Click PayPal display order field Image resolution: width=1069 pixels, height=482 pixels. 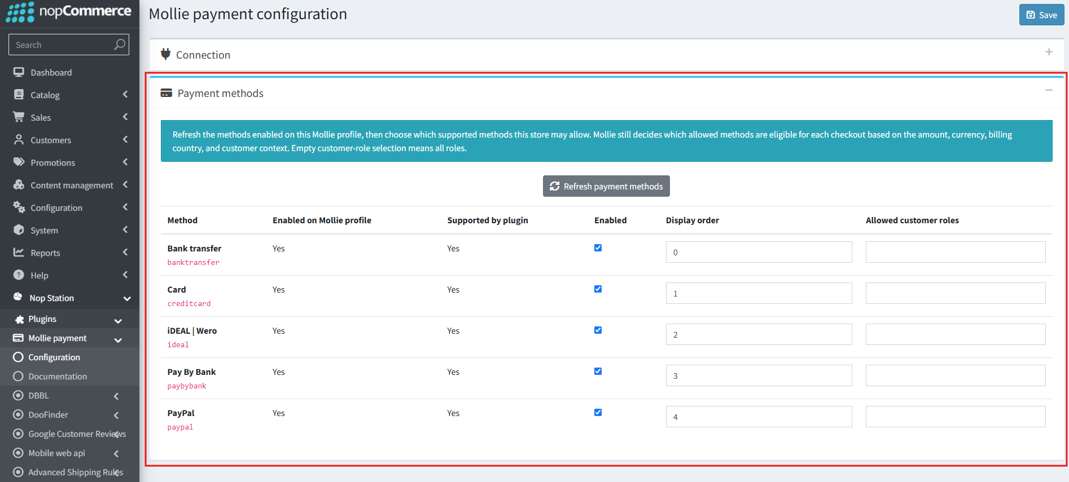pyautogui.click(x=759, y=417)
